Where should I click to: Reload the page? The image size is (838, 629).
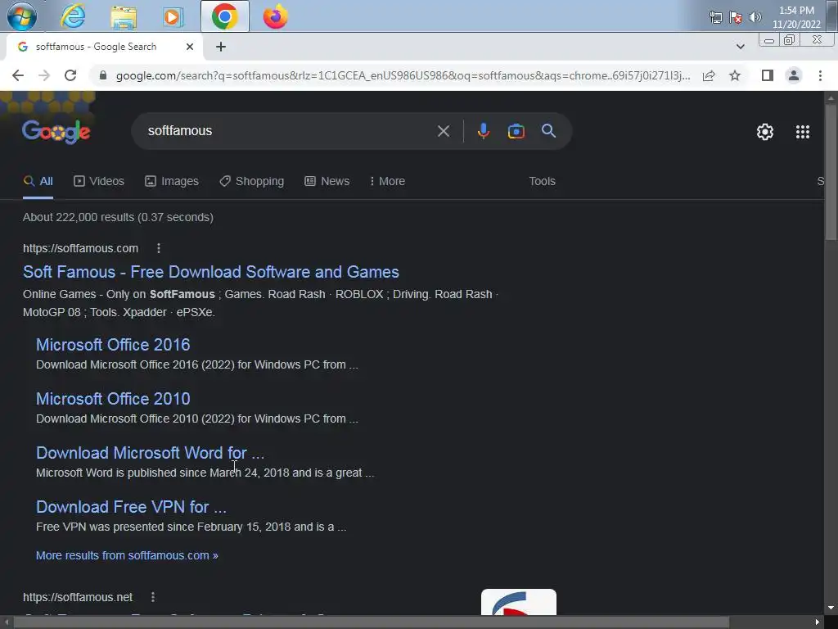point(70,75)
